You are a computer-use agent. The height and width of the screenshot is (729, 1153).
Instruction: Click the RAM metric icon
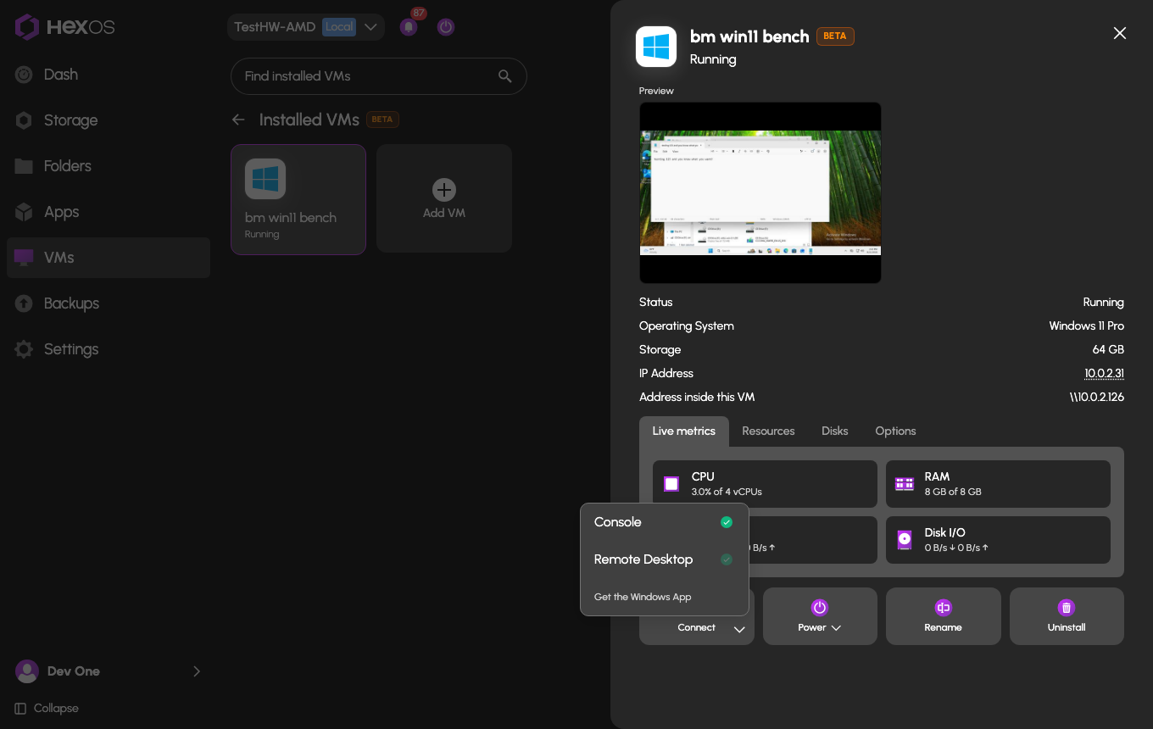[905, 484]
